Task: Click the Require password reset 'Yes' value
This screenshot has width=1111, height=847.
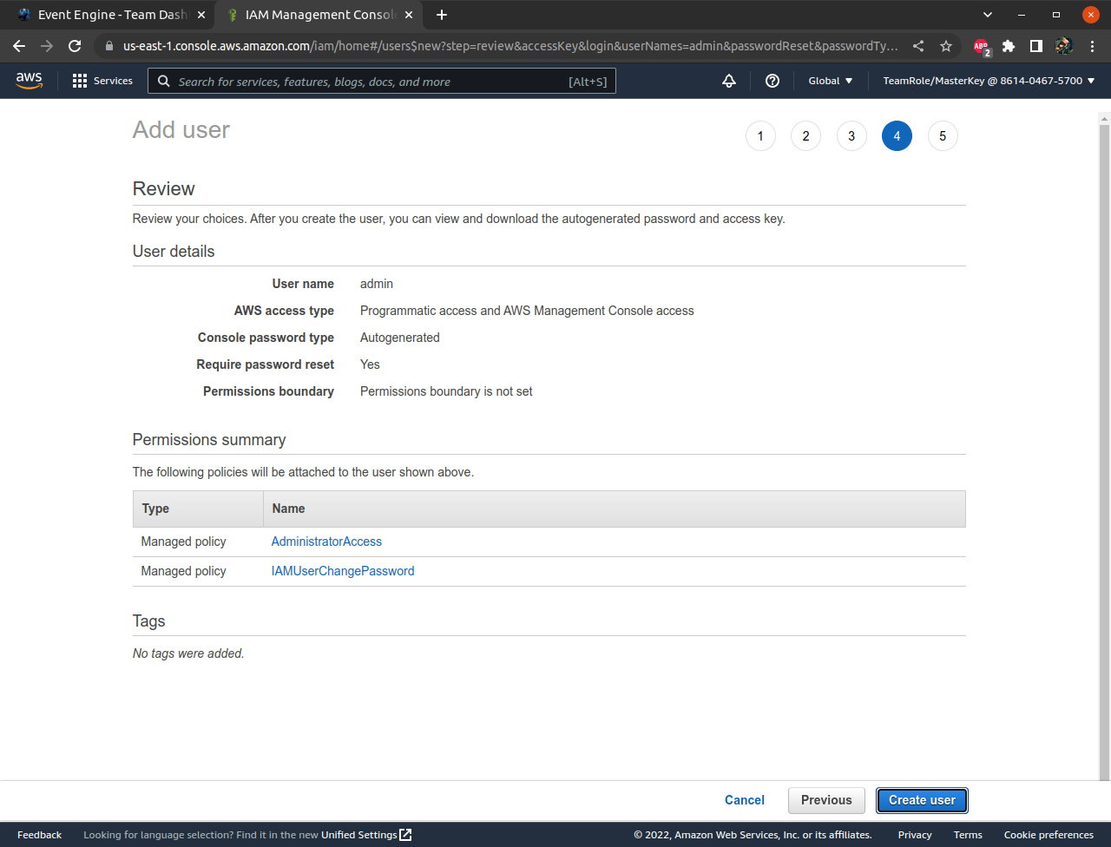Action: pyautogui.click(x=370, y=364)
